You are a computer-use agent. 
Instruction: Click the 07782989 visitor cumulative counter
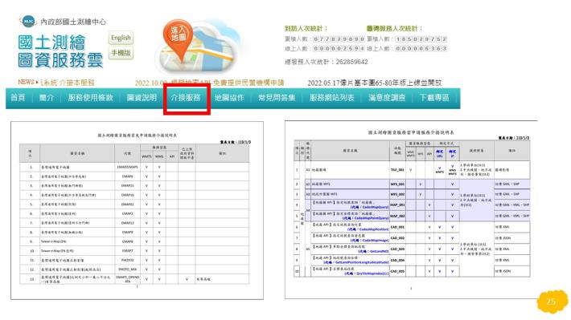point(339,38)
